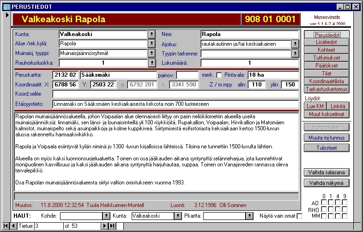Open the Koordinaattilista button
The image size is (363, 232).
326,81
